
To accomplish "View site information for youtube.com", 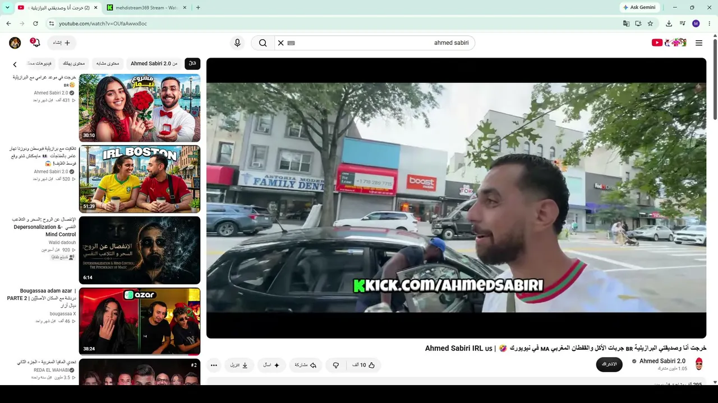I will coord(51,24).
